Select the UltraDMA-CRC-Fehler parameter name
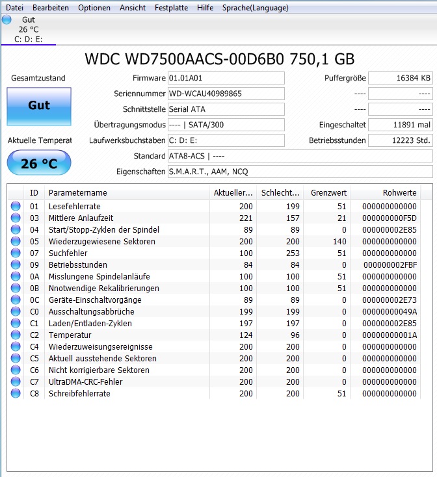Image resolution: width=437 pixels, height=477 pixels. (85, 382)
